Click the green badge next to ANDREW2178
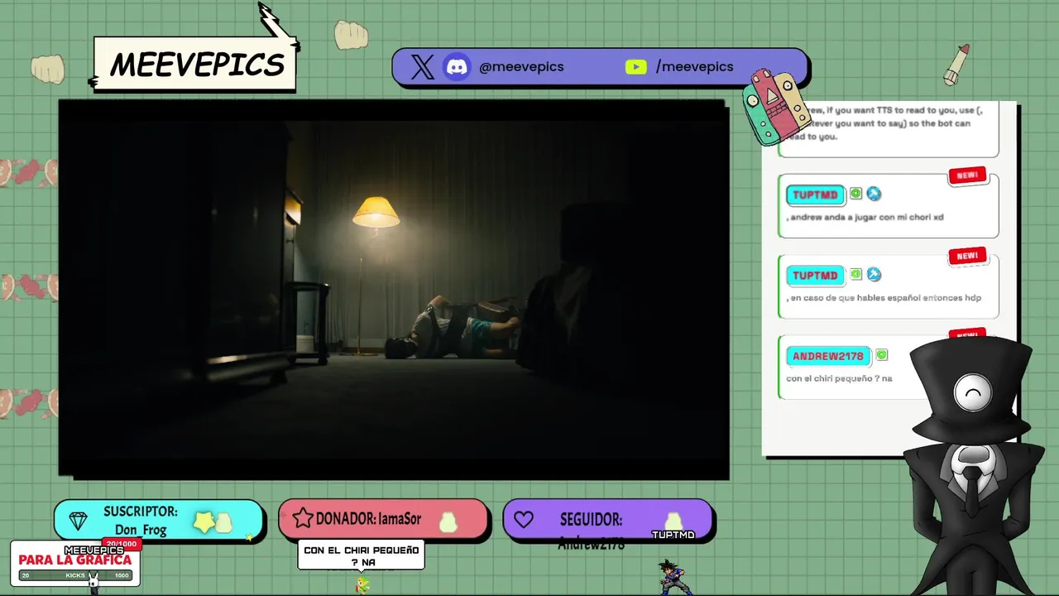The image size is (1059, 596). 882,355
